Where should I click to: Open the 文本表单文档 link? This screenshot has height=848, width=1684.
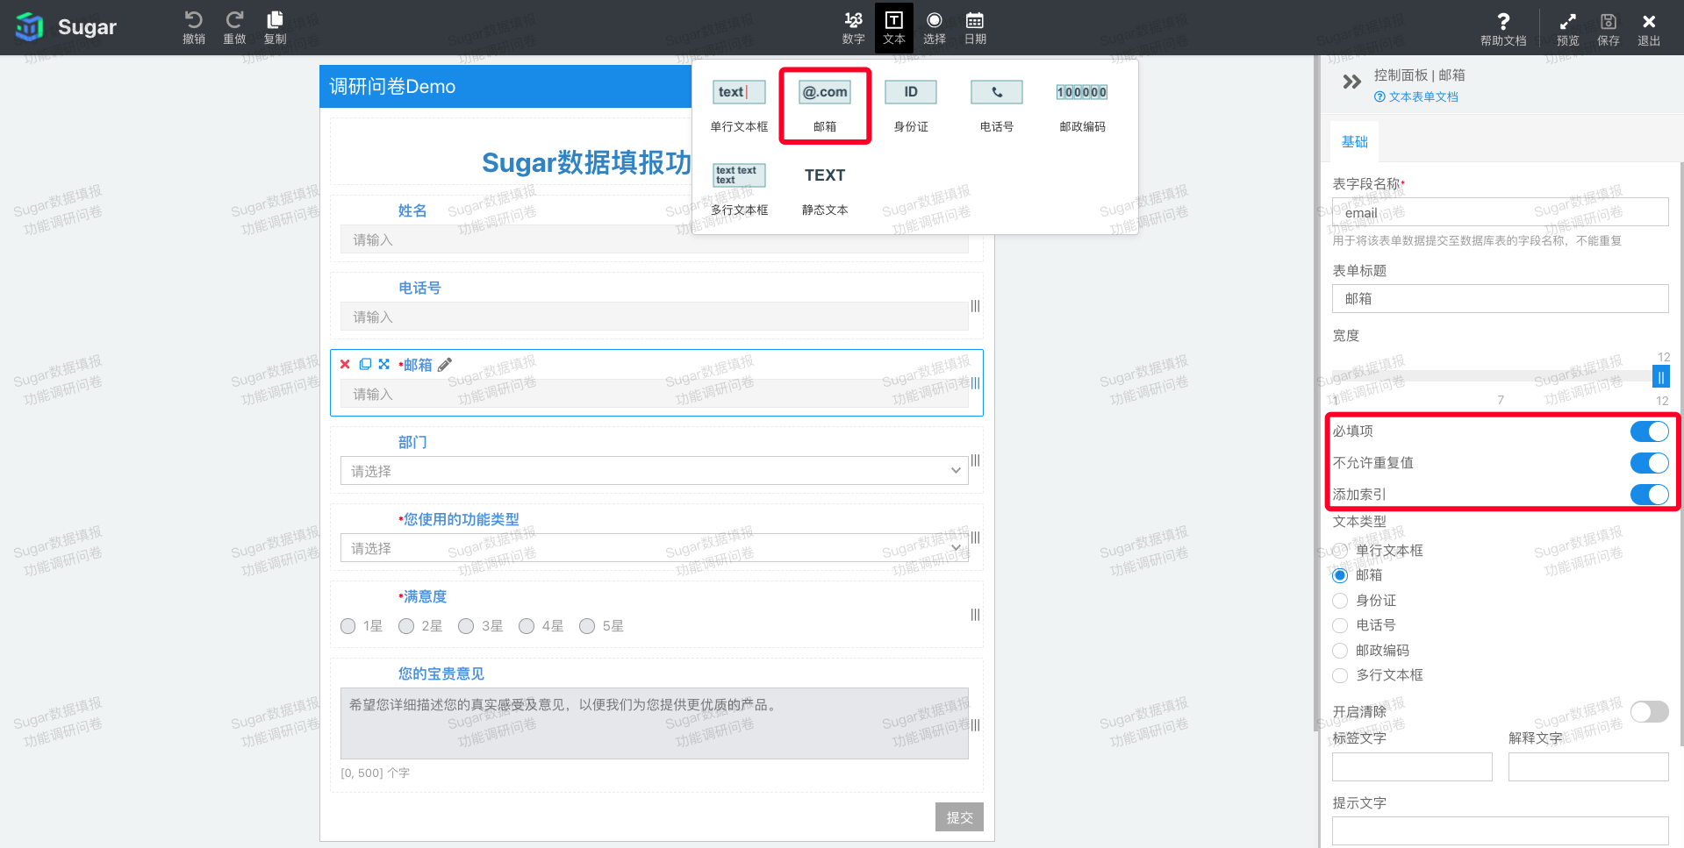tap(1416, 97)
